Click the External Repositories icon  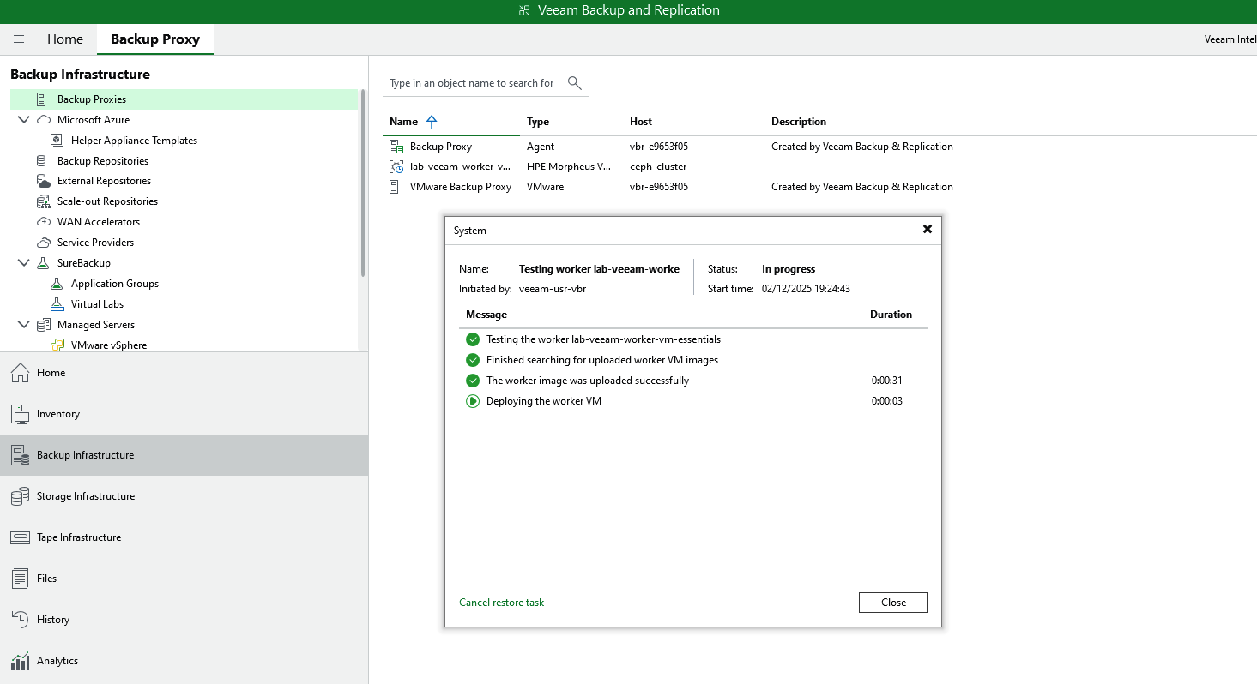click(x=44, y=181)
